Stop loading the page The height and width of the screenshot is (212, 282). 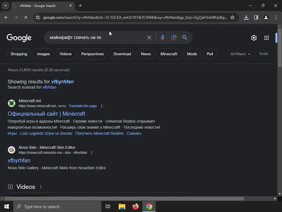click(26, 17)
